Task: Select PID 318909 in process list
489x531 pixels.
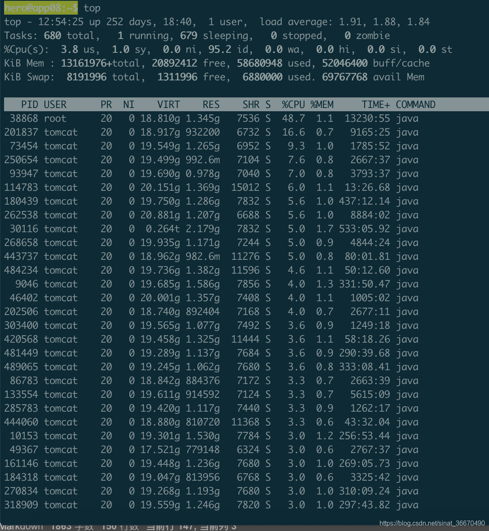Action: tap(21, 505)
